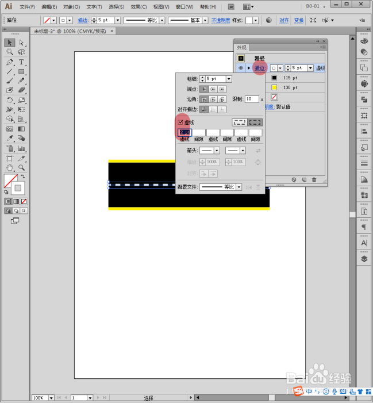Open the 窗口(W) menu
The width and height of the screenshot is (373, 403).
(x=184, y=7)
